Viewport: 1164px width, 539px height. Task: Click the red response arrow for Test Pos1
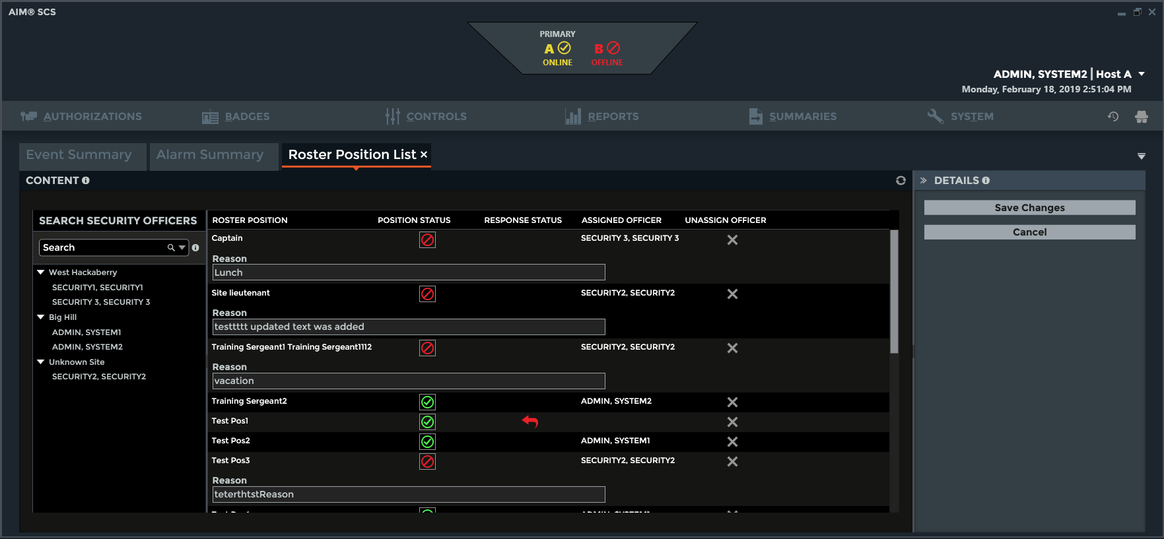coord(530,422)
